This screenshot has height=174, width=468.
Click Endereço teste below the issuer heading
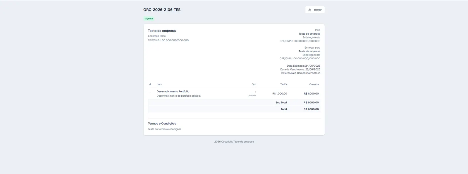coord(157,36)
